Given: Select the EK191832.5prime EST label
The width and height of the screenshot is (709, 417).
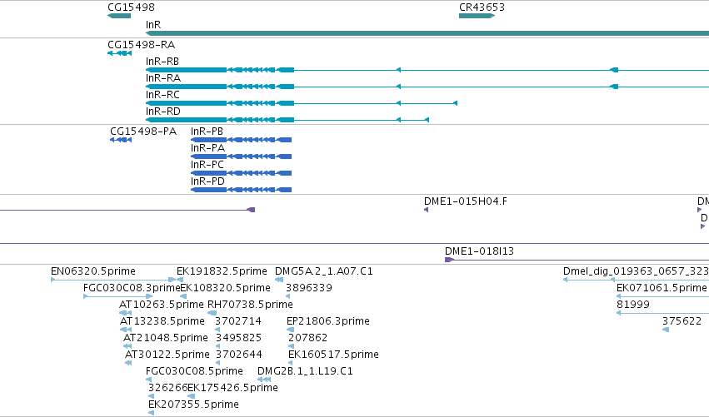Looking at the screenshot, I should point(222,271).
